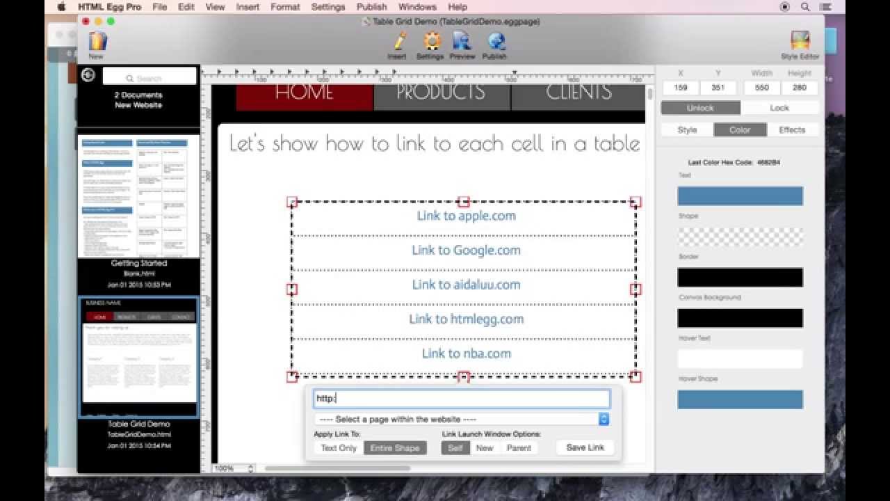Click the link URL input field

[x=462, y=399]
